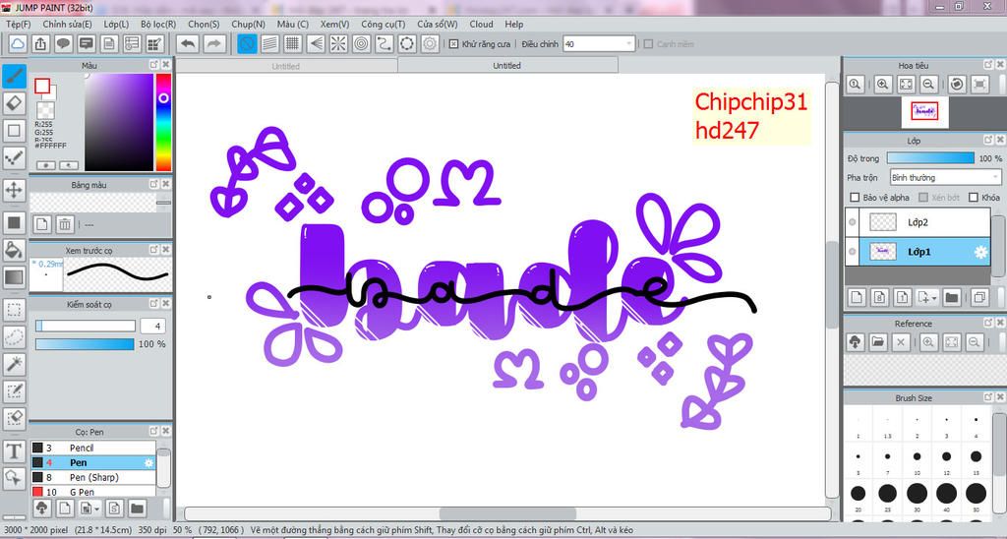Viewport: 1007px width, 539px height.
Task: Open brush add dropdown in brush panel
Action: [x=96, y=509]
